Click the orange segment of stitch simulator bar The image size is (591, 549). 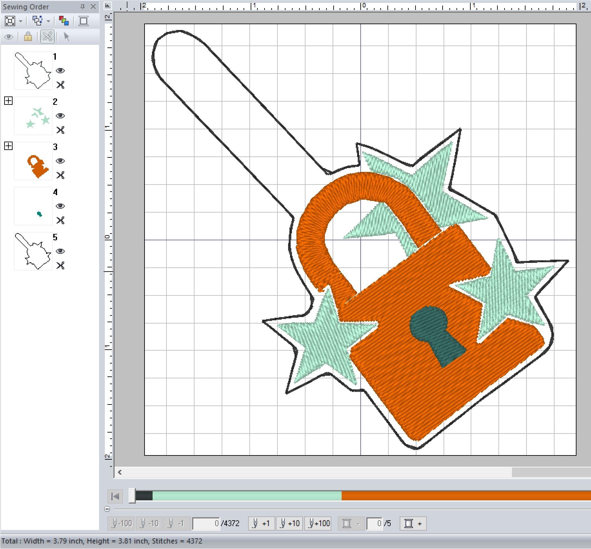point(465,496)
